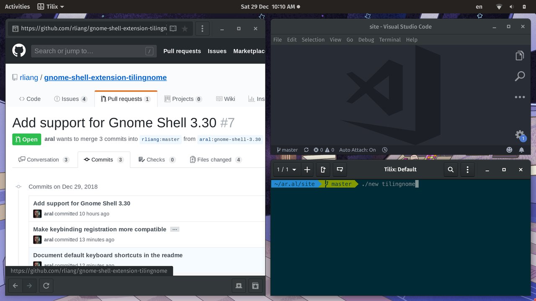Switch to the Conversation tab
This screenshot has height=301, width=536.
tap(44, 160)
